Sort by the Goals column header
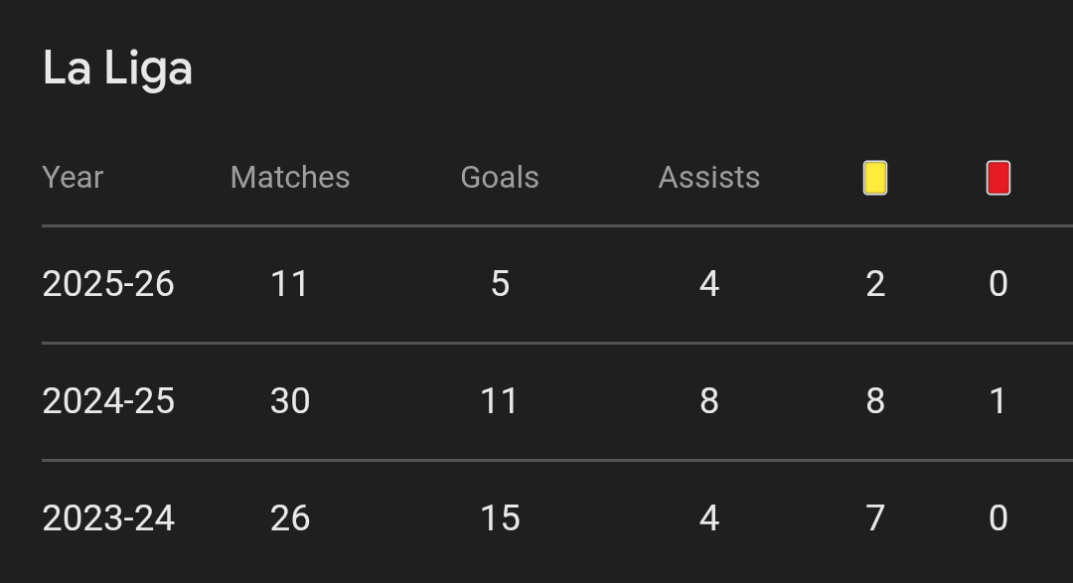 pyautogui.click(x=500, y=178)
